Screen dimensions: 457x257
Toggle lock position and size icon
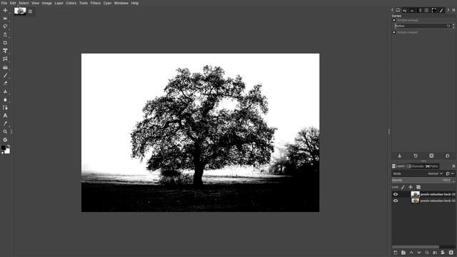click(411, 187)
